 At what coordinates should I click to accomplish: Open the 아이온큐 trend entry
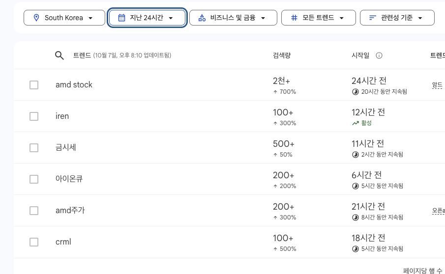[x=69, y=179]
